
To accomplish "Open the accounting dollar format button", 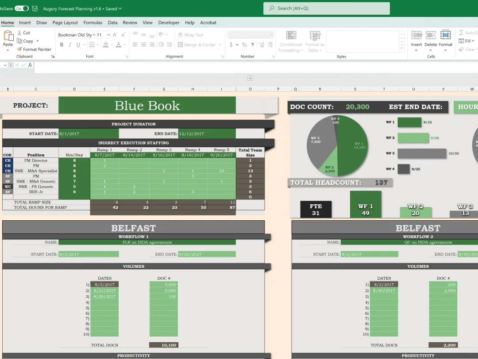I will click(231, 45).
